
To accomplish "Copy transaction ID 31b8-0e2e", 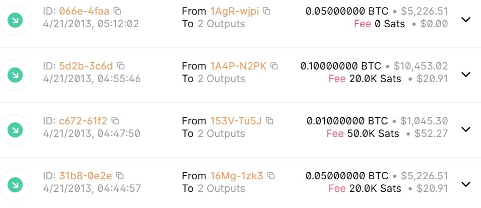I will pos(120,176).
